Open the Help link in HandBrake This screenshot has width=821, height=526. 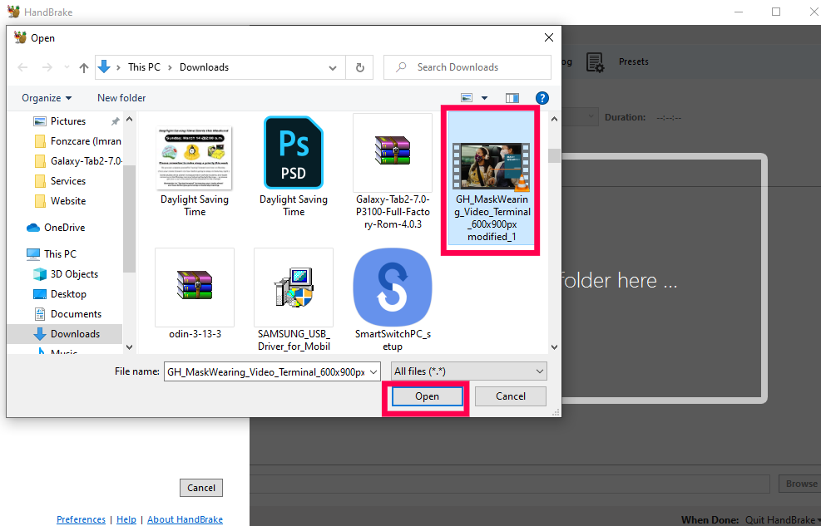click(x=126, y=519)
